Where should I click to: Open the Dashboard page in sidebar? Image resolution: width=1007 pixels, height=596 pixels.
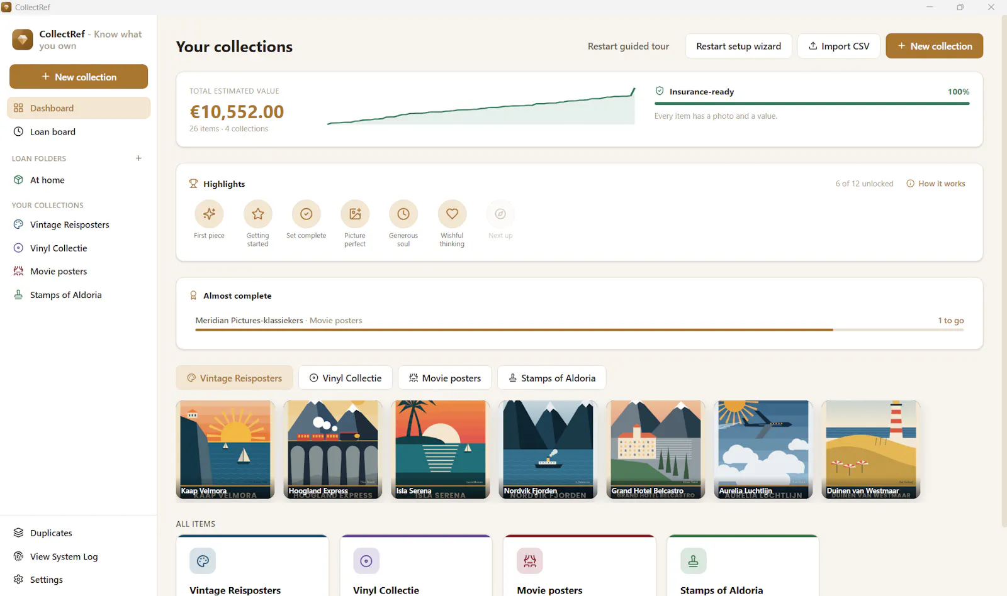tap(79, 108)
